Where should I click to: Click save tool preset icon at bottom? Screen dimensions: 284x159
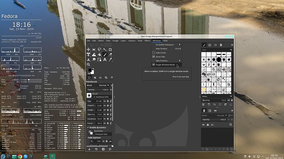pyautogui.click(x=89, y=149)
